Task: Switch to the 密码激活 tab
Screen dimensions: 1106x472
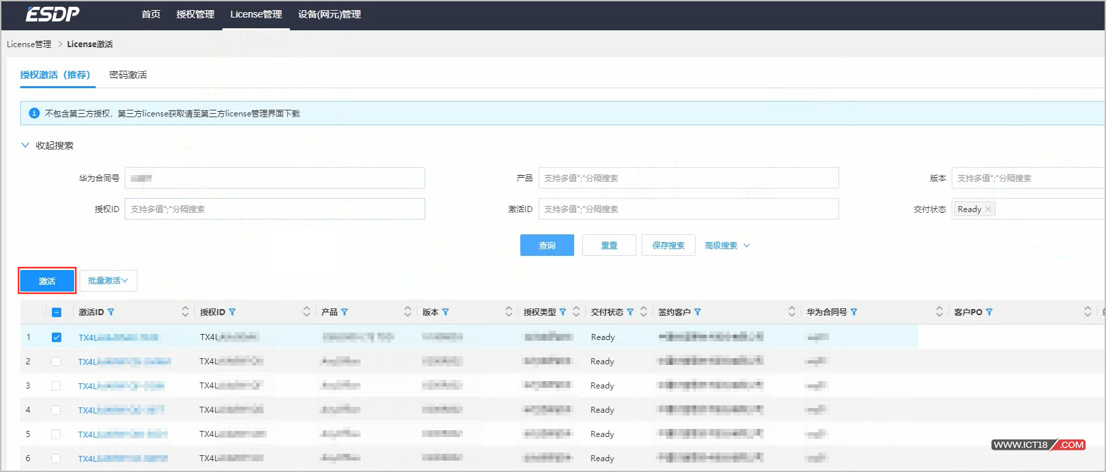Action: (128, 75)
